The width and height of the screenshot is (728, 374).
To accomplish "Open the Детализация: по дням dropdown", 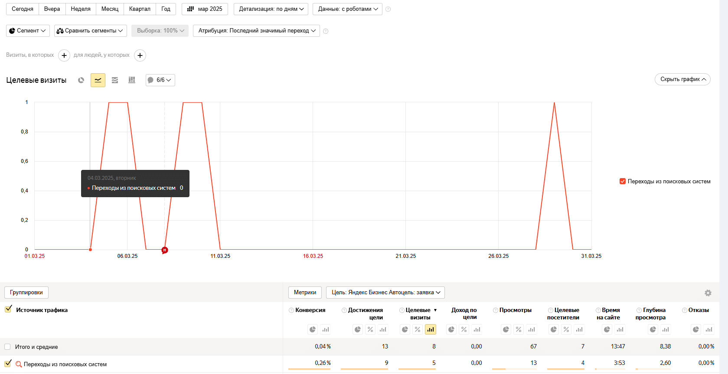I will [x=271, y=9].
